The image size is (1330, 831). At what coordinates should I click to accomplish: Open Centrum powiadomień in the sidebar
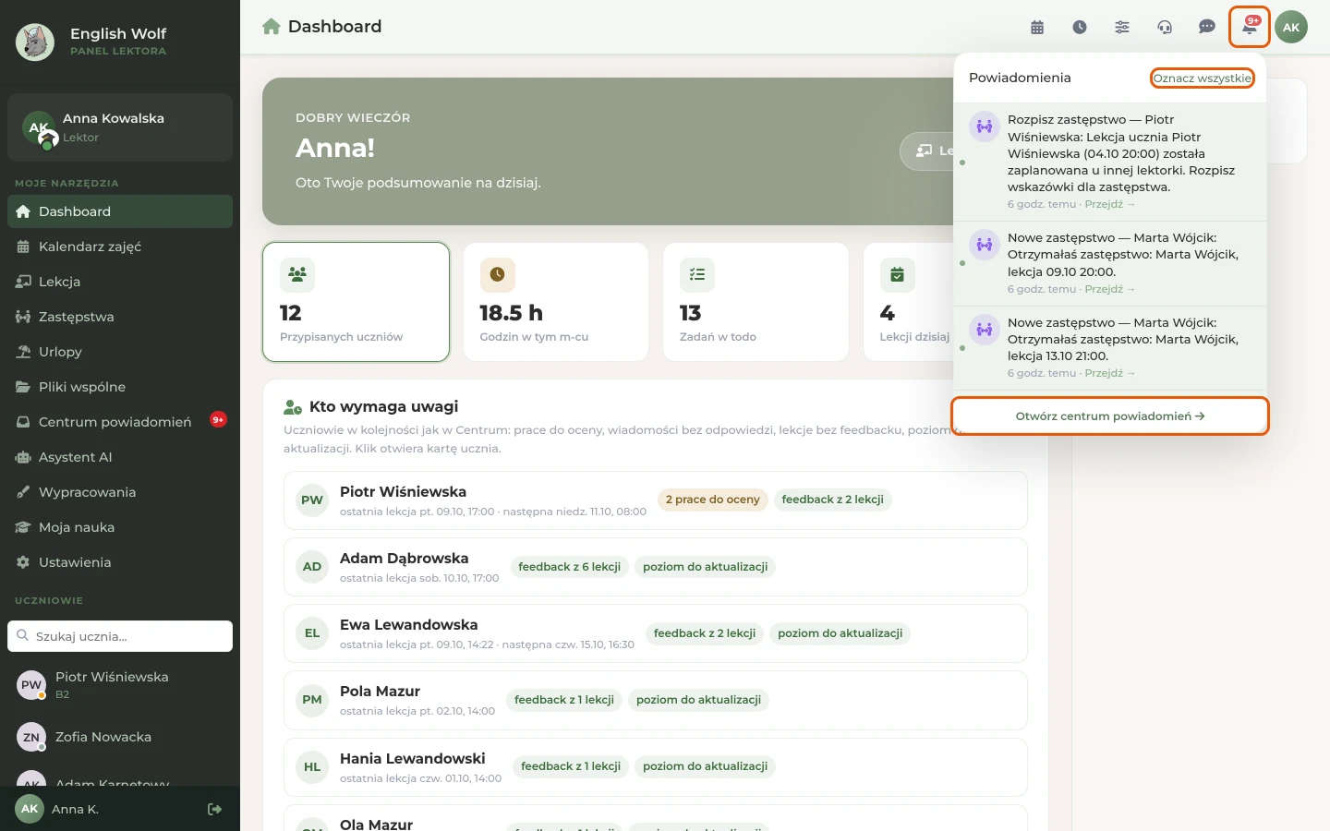[x=120, y=422]
